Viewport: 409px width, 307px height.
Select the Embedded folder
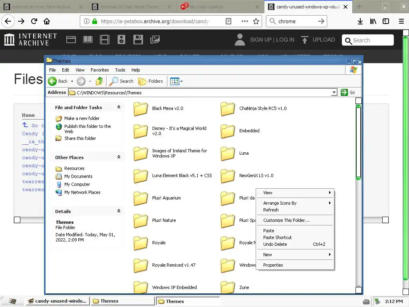[240, 131]
